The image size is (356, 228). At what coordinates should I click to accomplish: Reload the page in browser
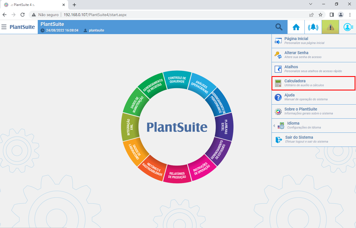coord(23,15)
